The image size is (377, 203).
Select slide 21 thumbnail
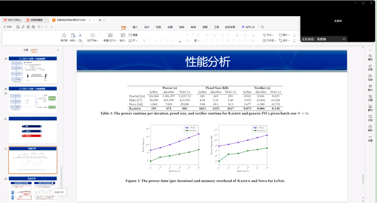33,130
